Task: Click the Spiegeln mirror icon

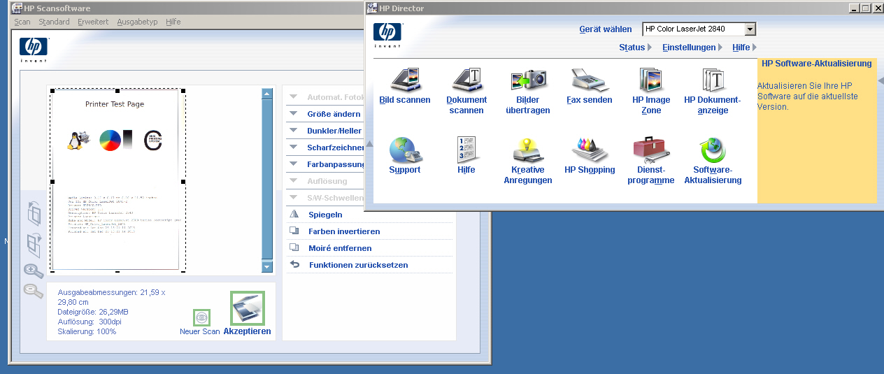Action: pyautogui.click(x=294, y=215)
